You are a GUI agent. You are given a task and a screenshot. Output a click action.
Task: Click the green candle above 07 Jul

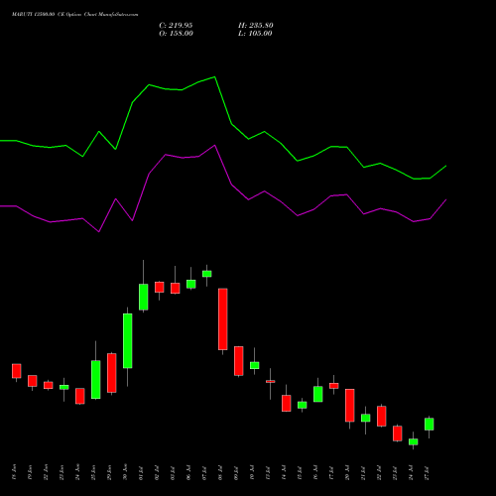[x=207, y=274]
